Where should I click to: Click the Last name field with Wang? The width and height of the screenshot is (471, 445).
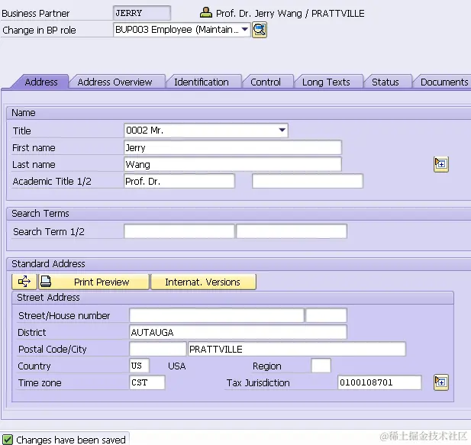233,164
